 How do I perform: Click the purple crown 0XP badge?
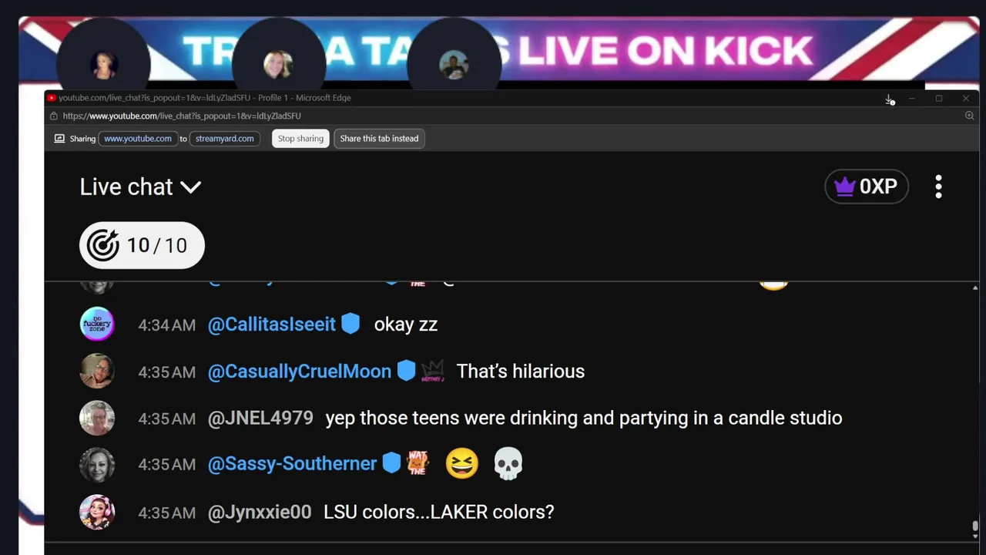pyautogui.click(x=867, y=187)
